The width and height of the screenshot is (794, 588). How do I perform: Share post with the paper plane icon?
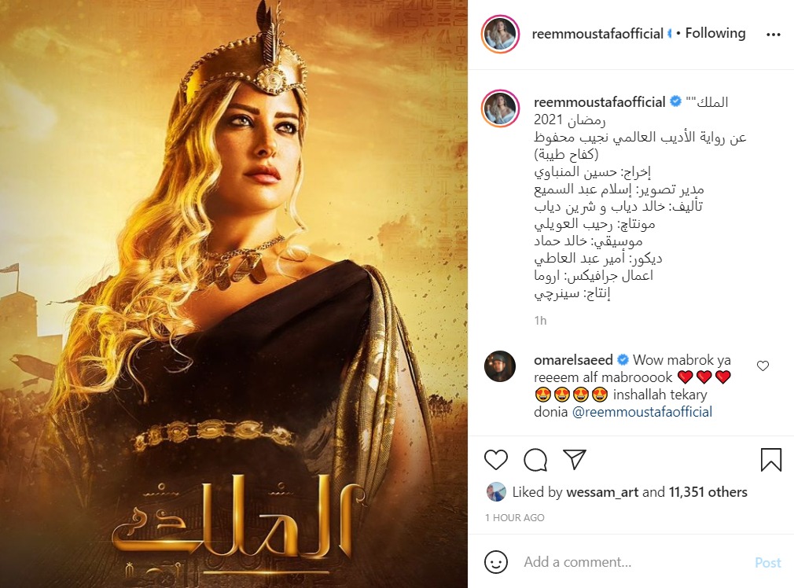point(575,459)
